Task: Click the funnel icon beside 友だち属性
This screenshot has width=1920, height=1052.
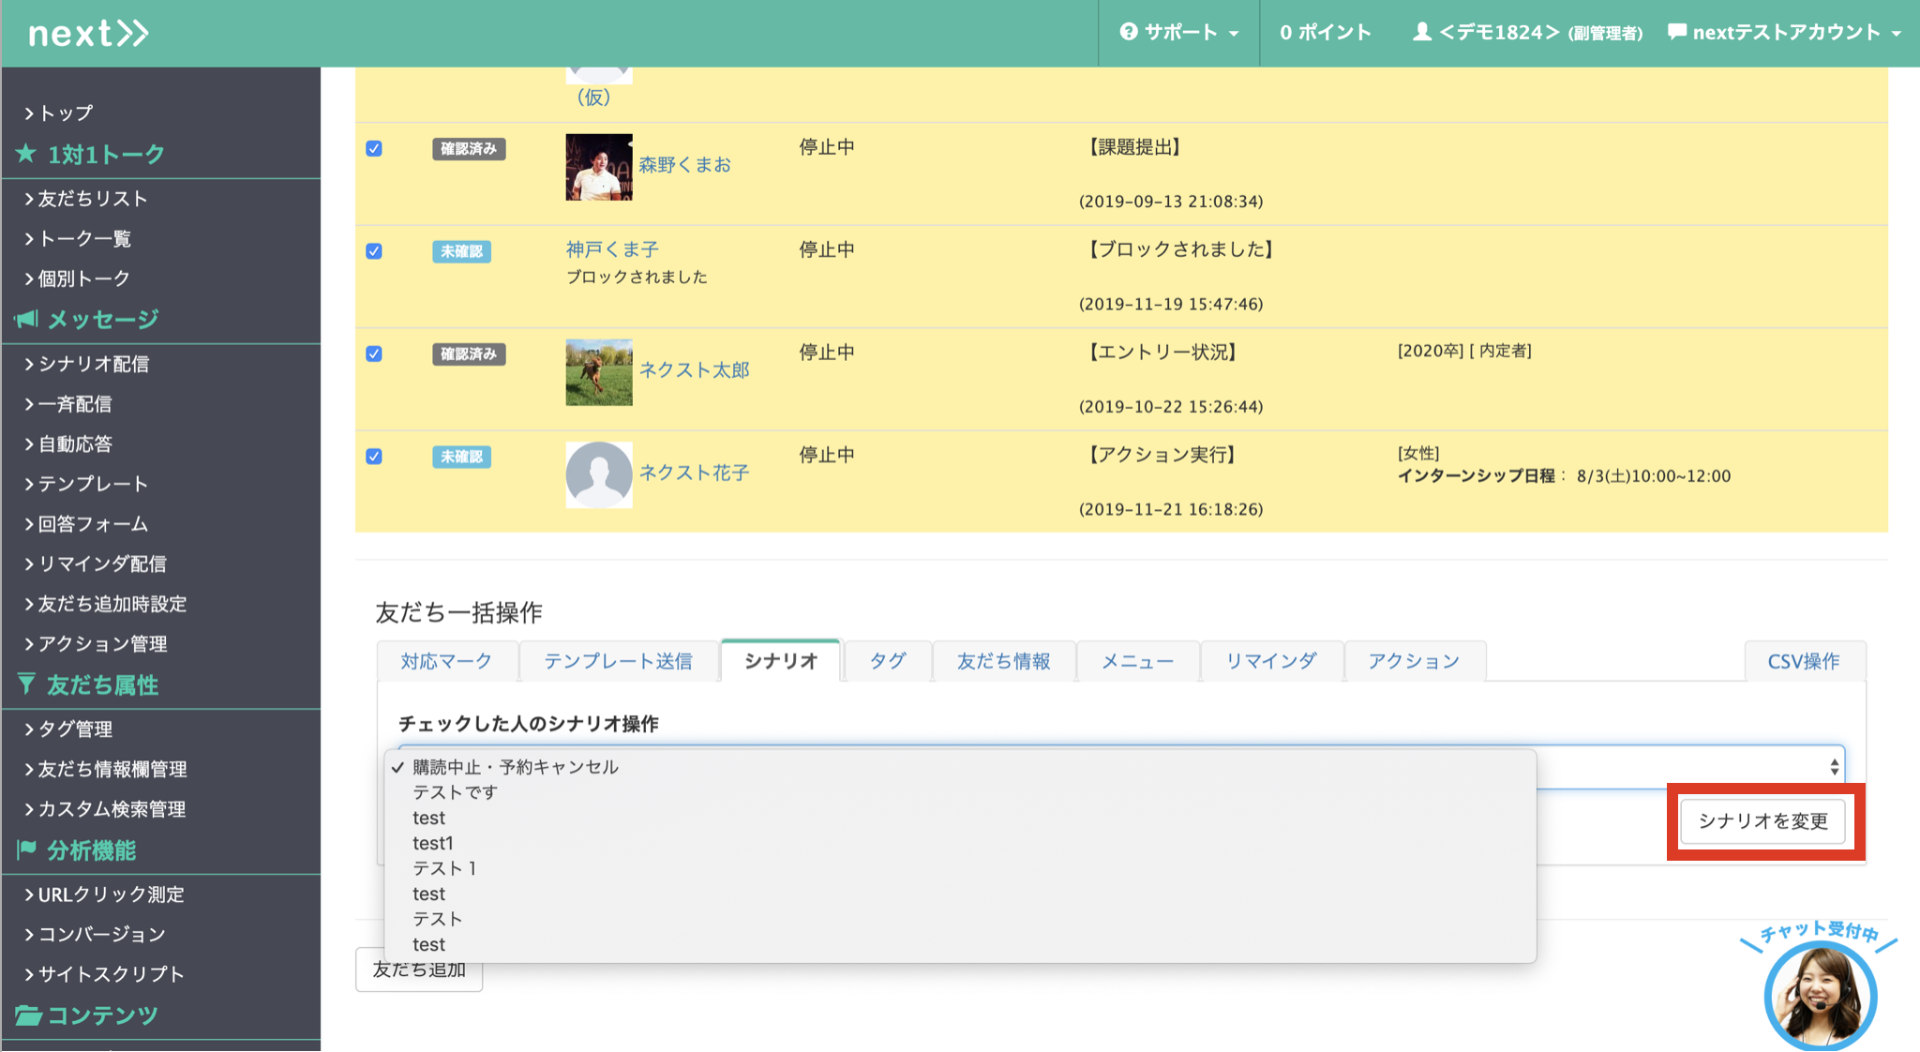Action: coord(26,684)
